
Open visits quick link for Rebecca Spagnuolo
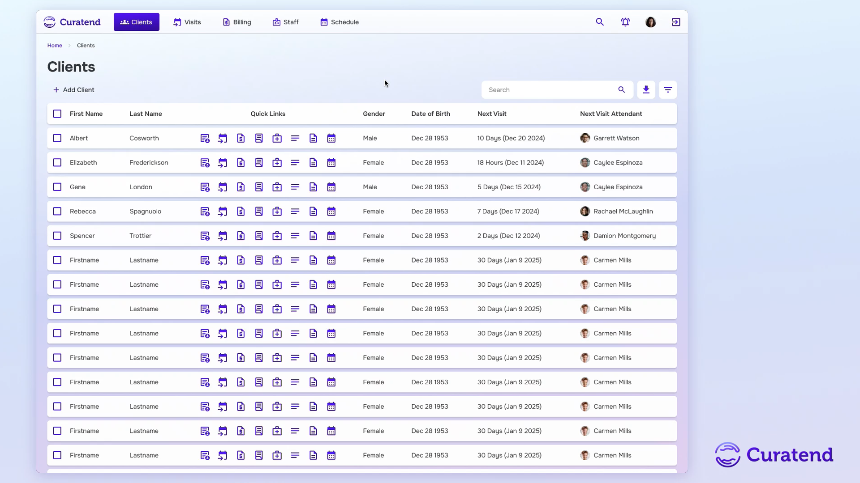(x=223, y=212)
